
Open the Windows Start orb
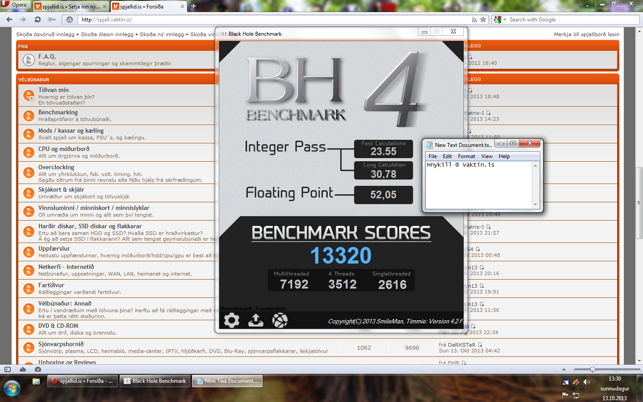(12, 388)
